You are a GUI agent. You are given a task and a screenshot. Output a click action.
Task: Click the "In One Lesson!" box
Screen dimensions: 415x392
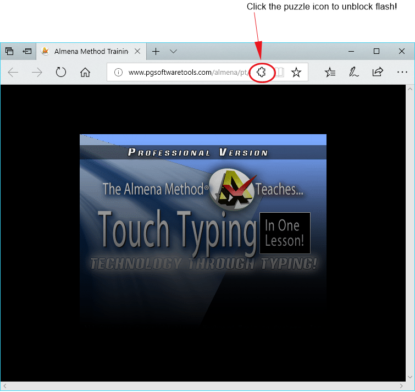click(285, 233)
